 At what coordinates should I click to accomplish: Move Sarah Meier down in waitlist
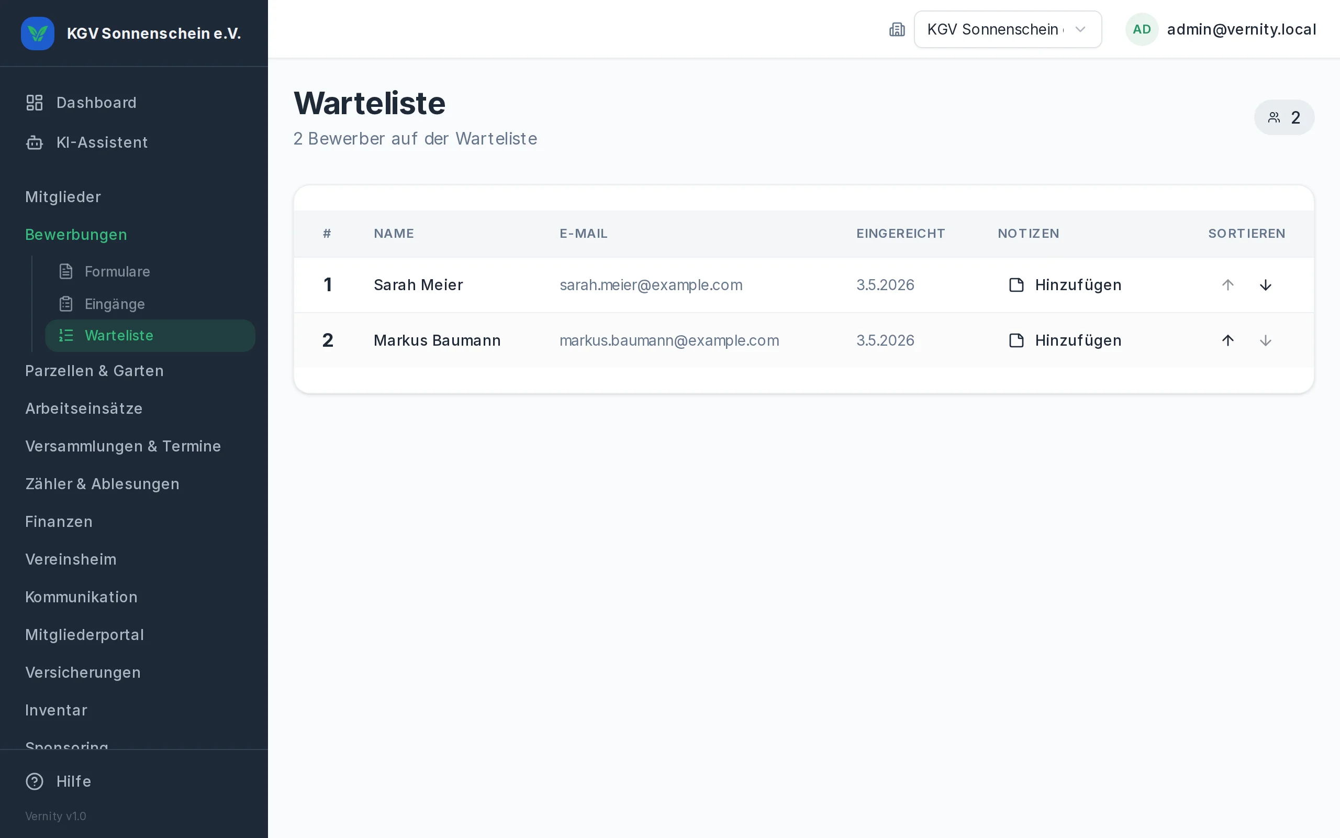[1265, 285]
